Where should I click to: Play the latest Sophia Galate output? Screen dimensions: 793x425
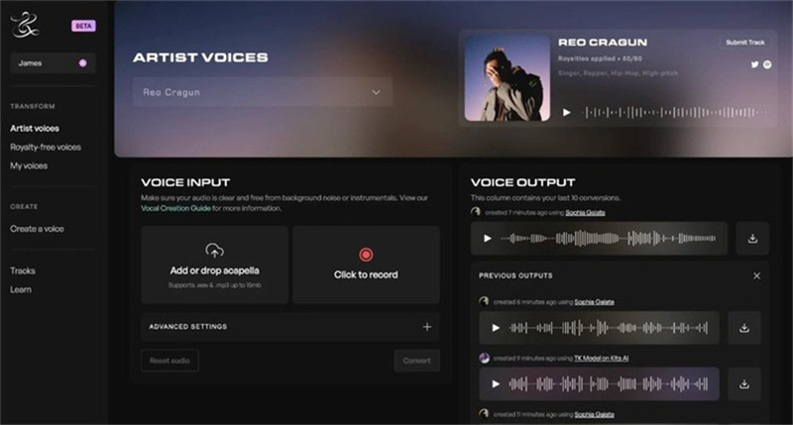point(487,238)
